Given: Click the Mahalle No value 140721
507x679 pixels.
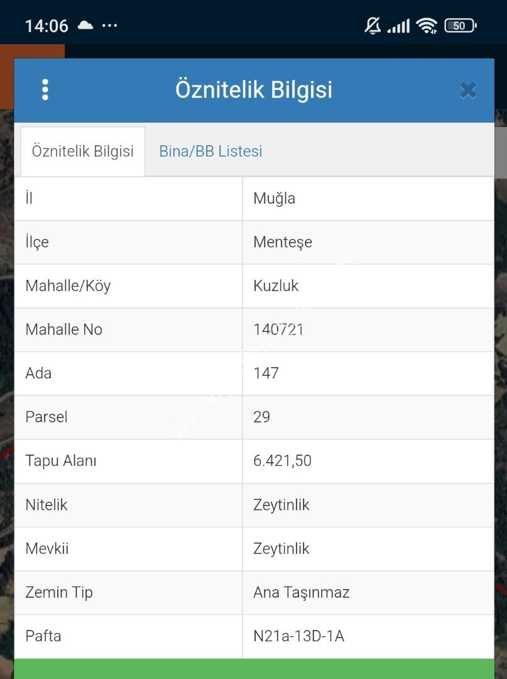Looking at the screenshot, I should [278, 329].
